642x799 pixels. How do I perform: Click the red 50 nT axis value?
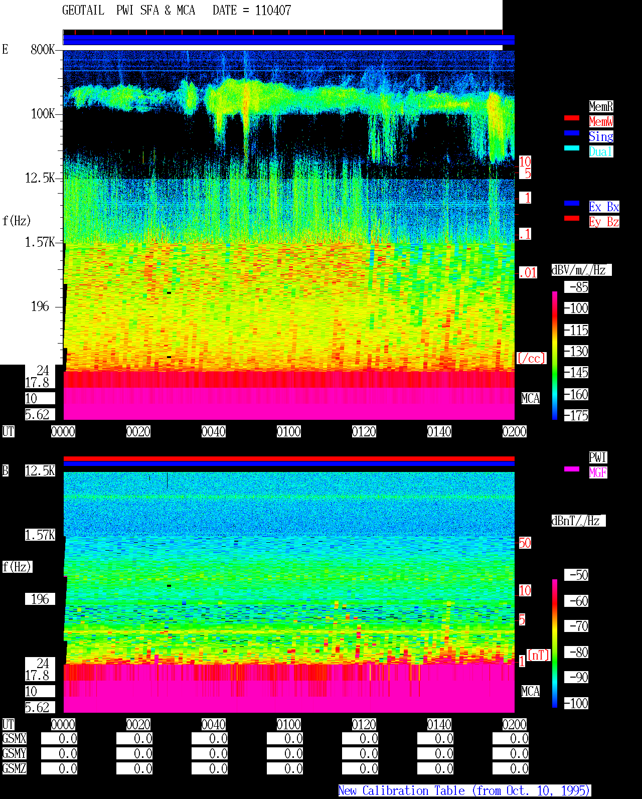[525, 543]
